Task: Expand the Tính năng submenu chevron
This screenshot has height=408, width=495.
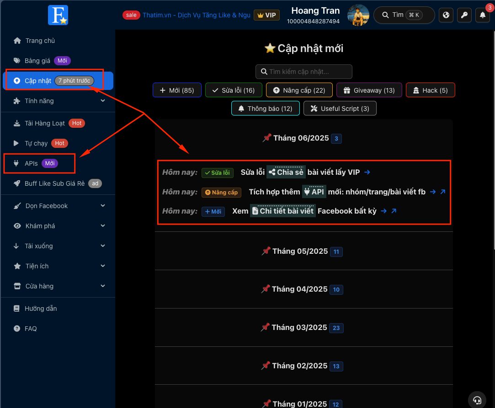Action: (102, 101)
